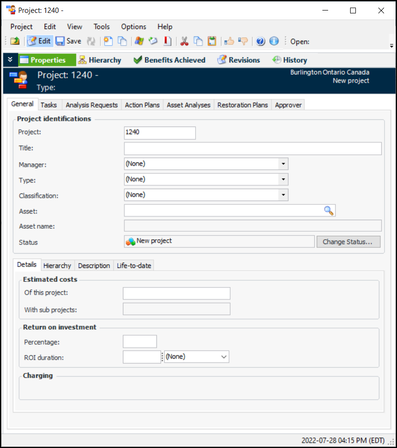Image resolution: width=397 pixels, height=448 pixels.
Task: Click the Paste clipboard icon
Action: tap(212, 41)
